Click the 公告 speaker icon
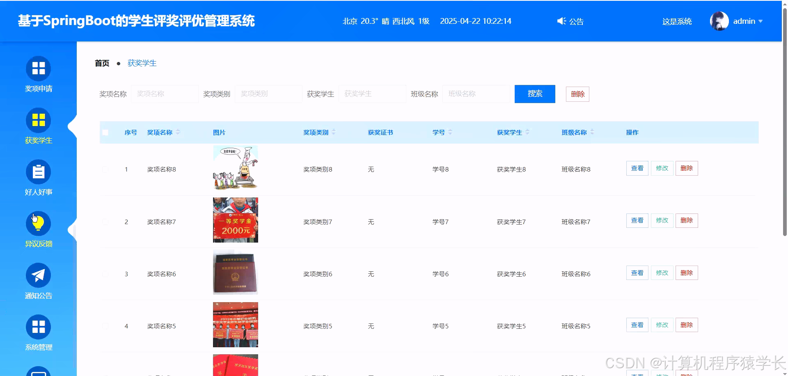Viewport: 788px width, 376px height. click(x=561, y=21)
